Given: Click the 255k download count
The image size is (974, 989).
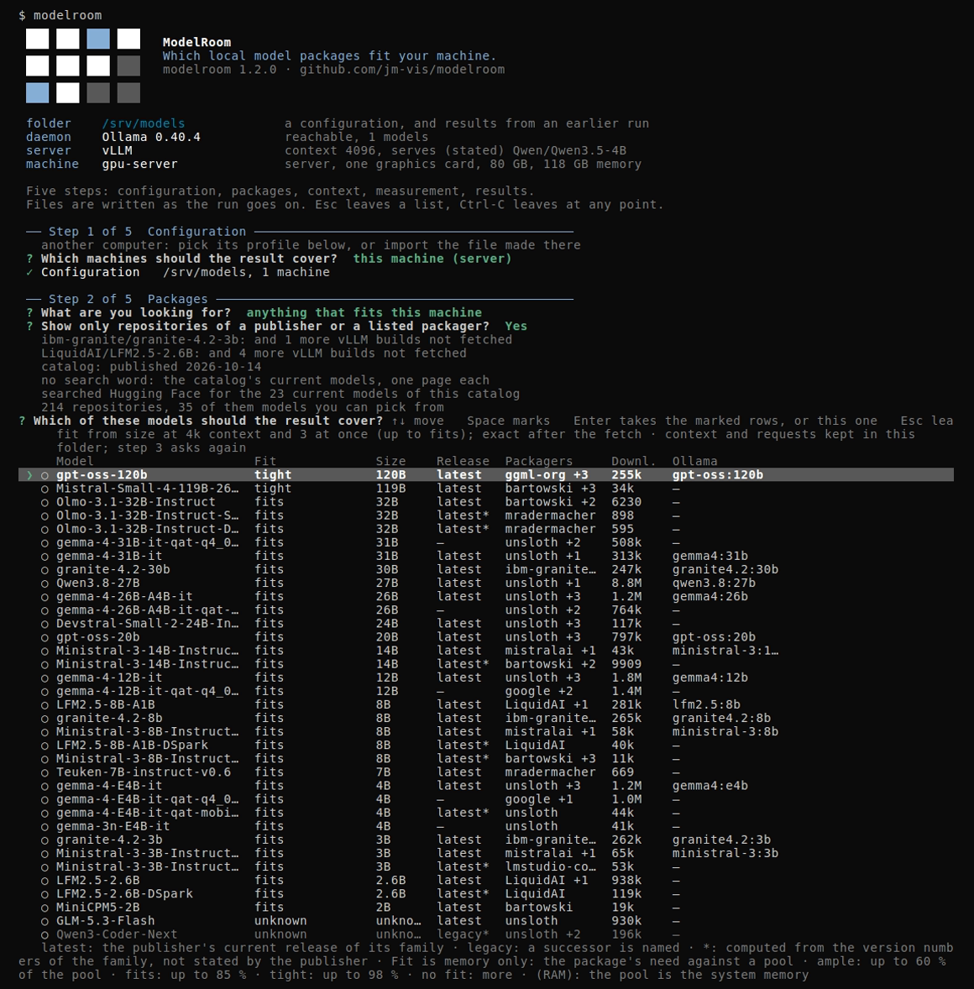Looking at the screenshot, I should coord(626,475).
